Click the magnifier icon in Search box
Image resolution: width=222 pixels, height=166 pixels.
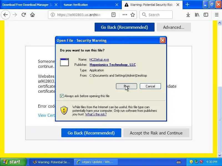click(144, 15)
